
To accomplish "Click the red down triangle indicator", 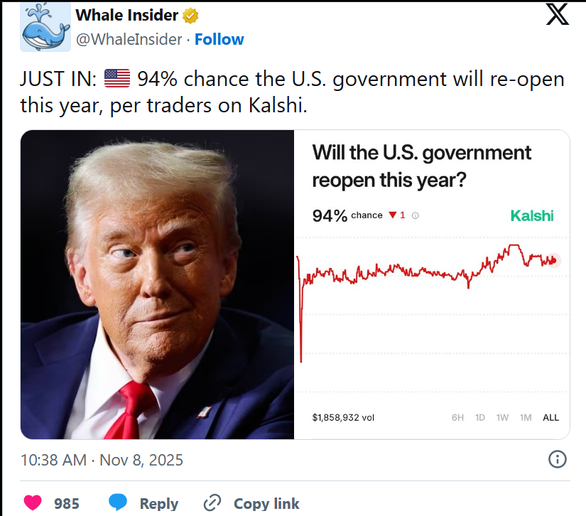I will pos(392,215).
